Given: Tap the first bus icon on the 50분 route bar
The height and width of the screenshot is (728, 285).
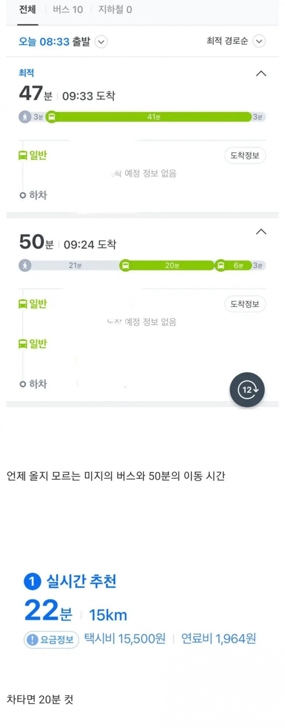Looking at the screenshot, I should pyautogui.click(x=125, y=265).
